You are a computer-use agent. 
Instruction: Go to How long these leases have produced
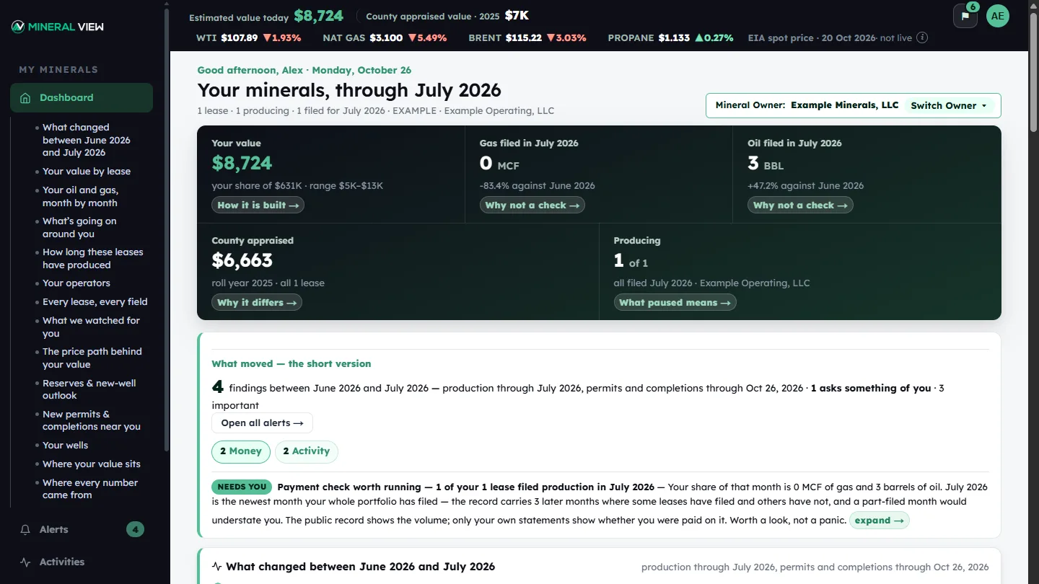point(93,259)
